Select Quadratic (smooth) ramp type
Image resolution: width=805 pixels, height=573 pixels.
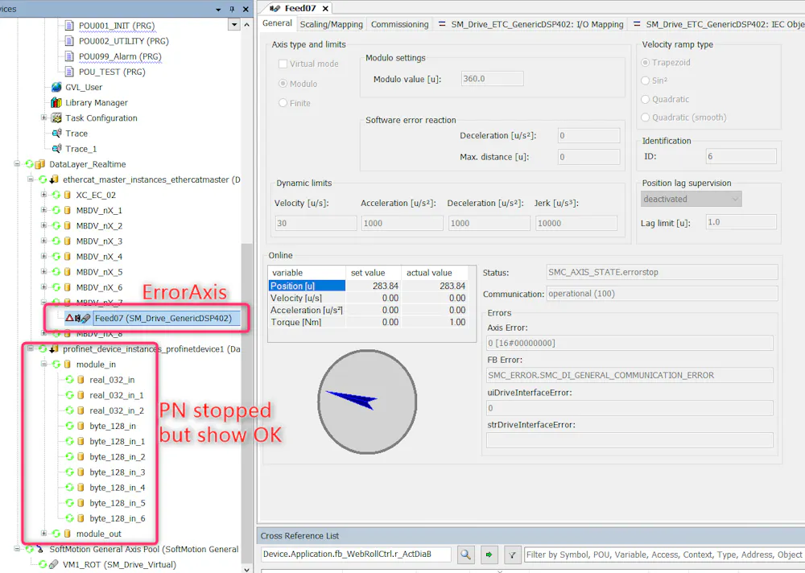(646, 117)
